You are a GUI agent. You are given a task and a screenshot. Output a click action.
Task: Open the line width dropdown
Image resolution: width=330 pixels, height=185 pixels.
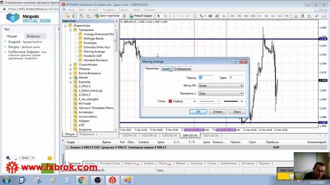tap(233, 101)
